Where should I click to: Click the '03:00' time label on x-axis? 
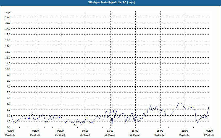[x=35, y=131]
